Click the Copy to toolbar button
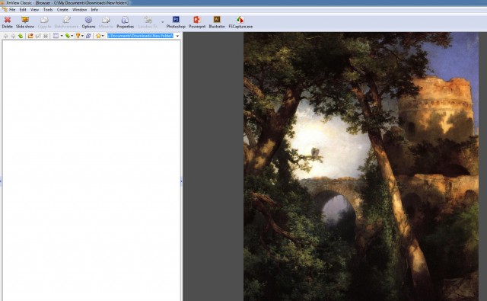 tap(44, 22)
